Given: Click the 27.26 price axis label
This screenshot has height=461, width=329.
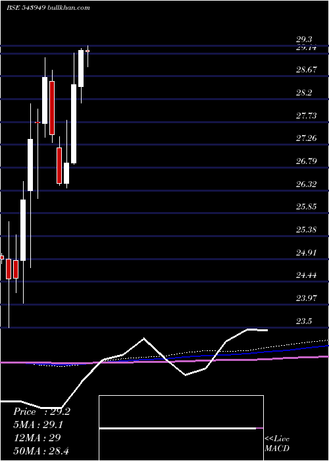Looking at the screenshot, I should pos(307,138).
